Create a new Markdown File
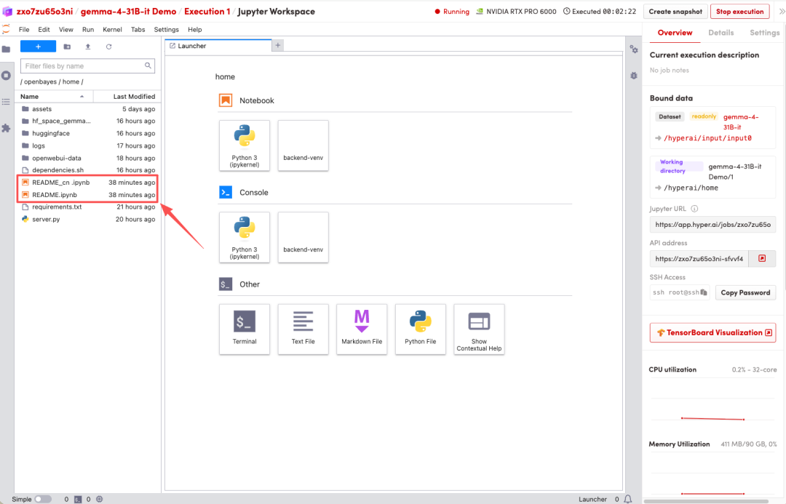The height and width of the screenshot is (504, 786). click(x=362, y=329)
